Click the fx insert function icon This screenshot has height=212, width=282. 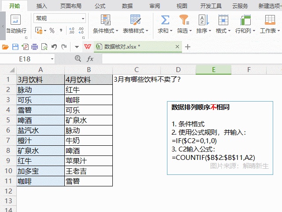click(90, 59)
